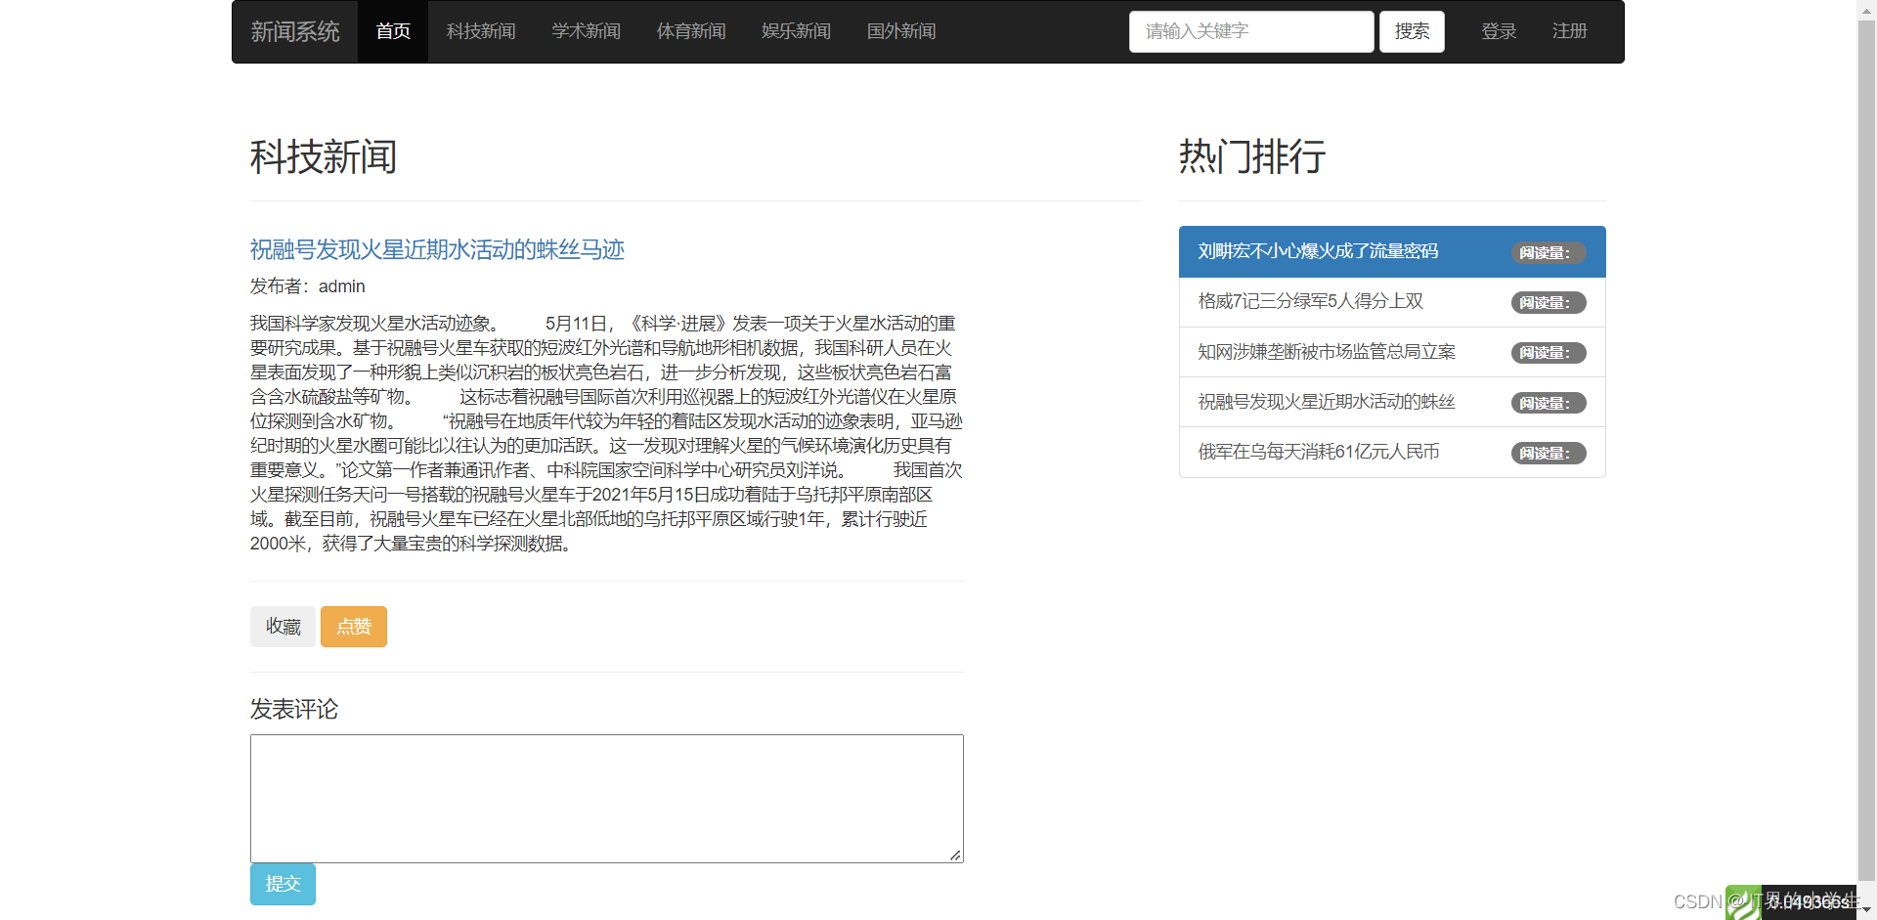Click 阅读量 badge on 俄军在乌 row

[x=1549, y=454]
